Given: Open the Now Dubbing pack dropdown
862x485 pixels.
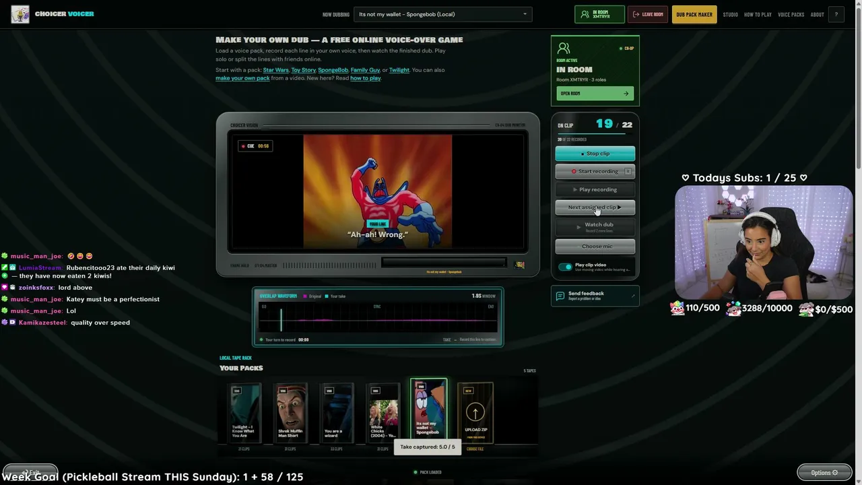Looking at the screenshot, I should (x=443, y=14).
